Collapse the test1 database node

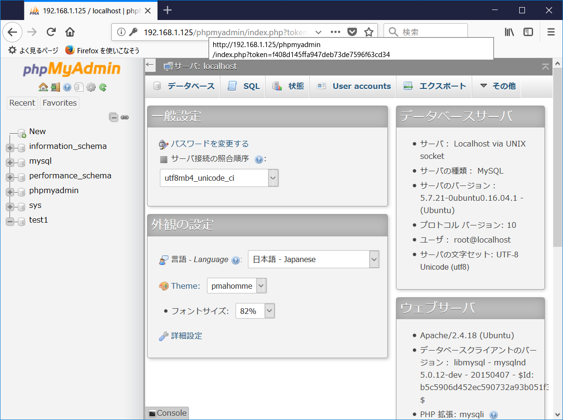[x=10, y=221]
